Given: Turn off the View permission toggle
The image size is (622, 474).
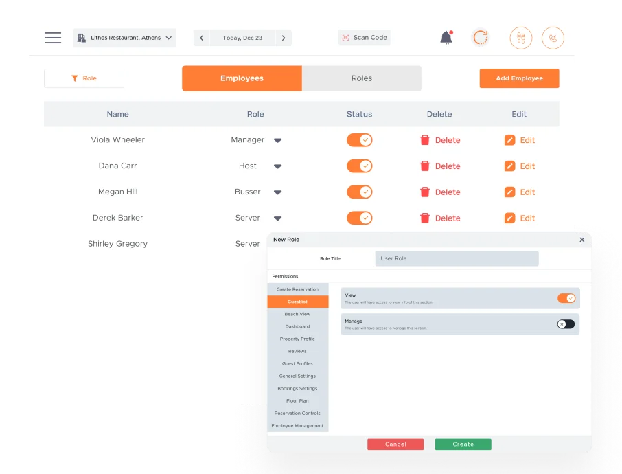Looking at the screenshot, I should [x=566, y=298].
